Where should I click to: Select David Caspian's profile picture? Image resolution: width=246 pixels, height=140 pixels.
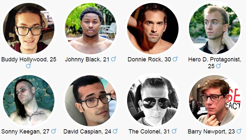point(91,100)
